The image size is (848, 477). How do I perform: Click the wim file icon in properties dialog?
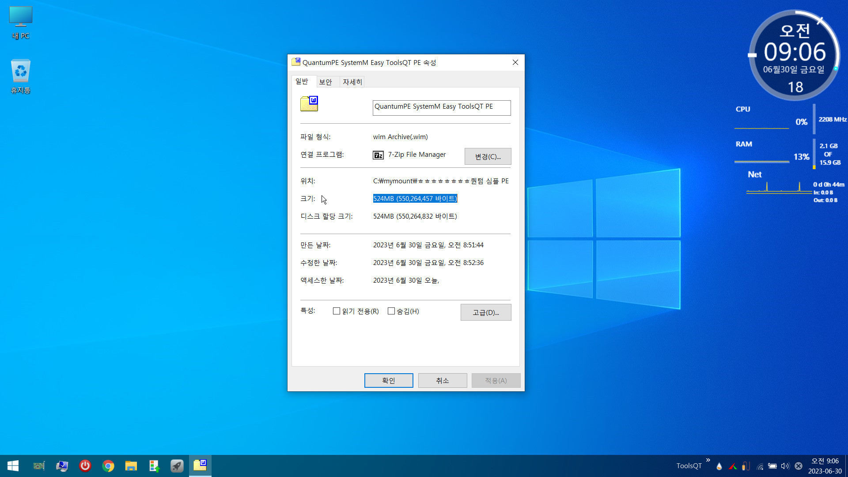[309, 103]
